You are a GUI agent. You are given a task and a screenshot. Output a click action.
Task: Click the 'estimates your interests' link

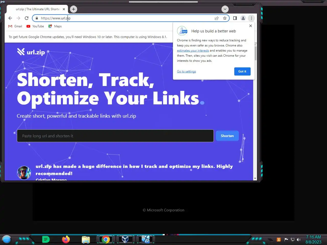[x=193, y=51]
